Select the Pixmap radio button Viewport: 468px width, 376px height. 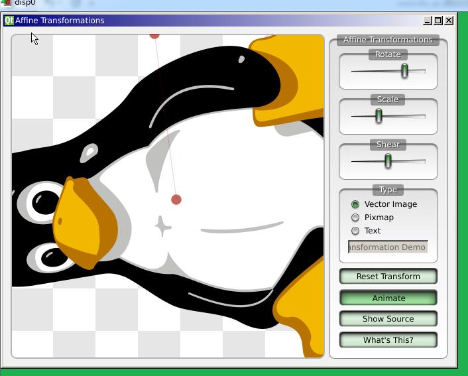[x=355, y=218]
